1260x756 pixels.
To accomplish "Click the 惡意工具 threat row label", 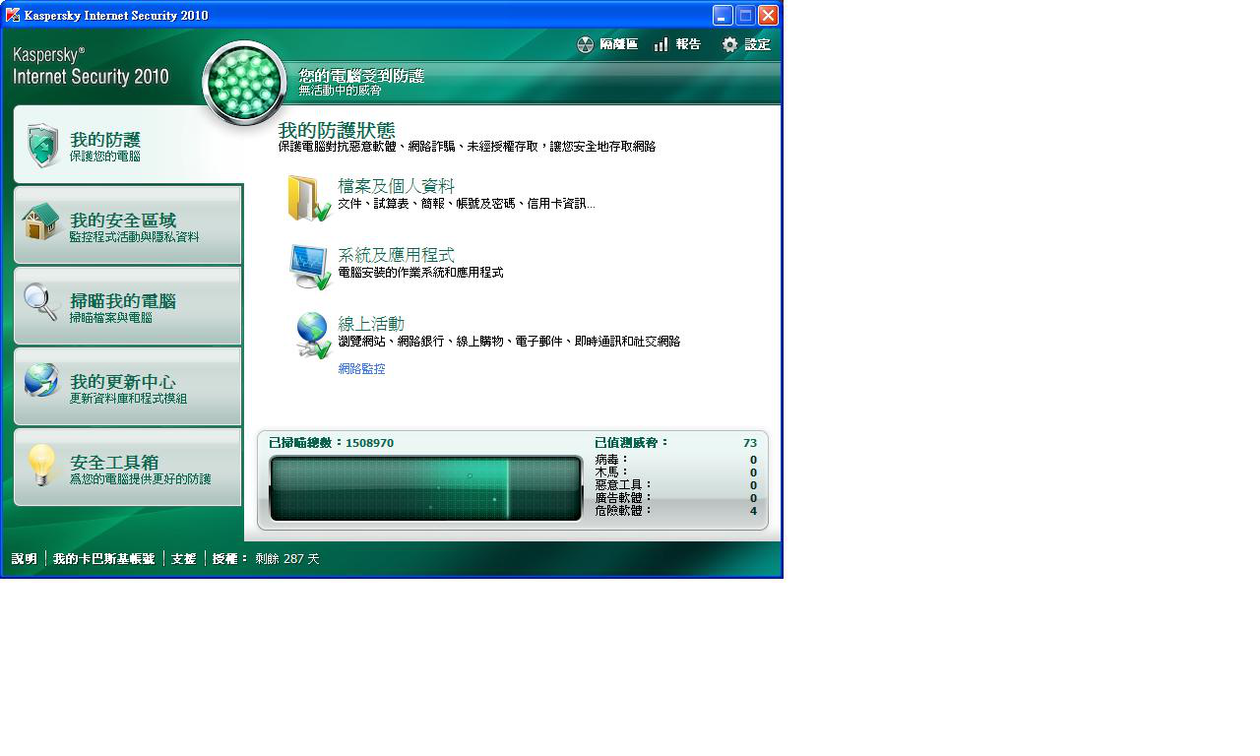I will pos(623,485).
